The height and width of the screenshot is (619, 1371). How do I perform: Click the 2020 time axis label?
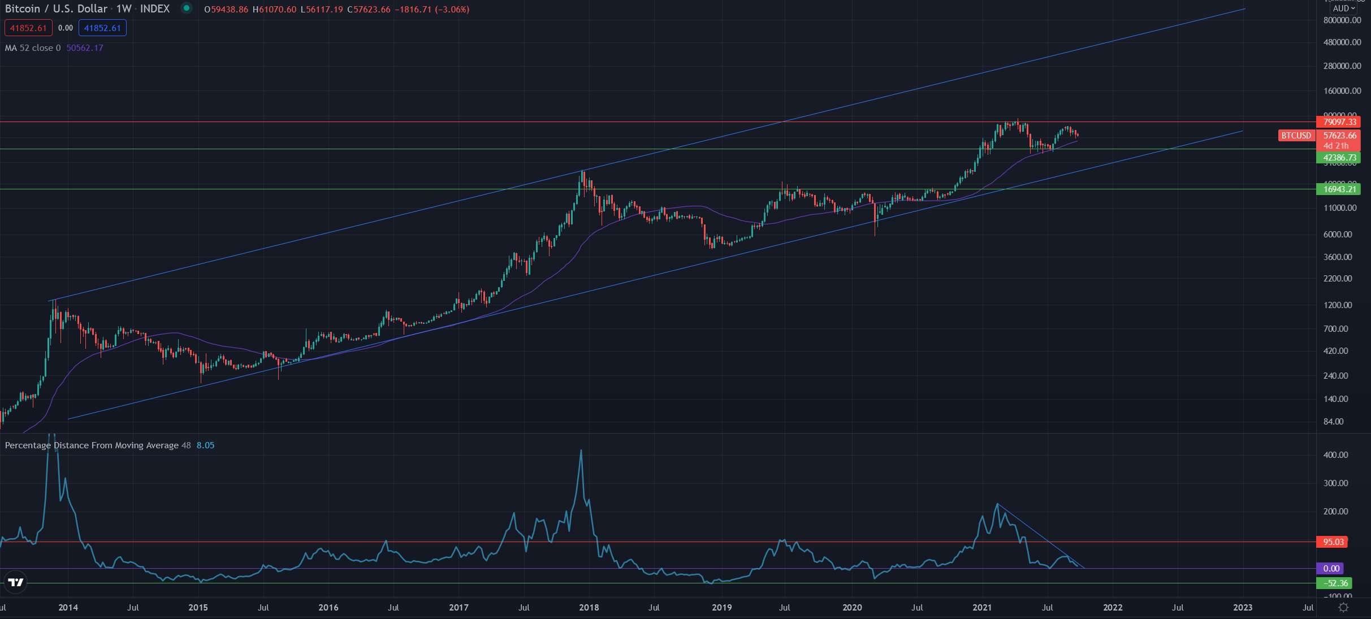[852, 608]
